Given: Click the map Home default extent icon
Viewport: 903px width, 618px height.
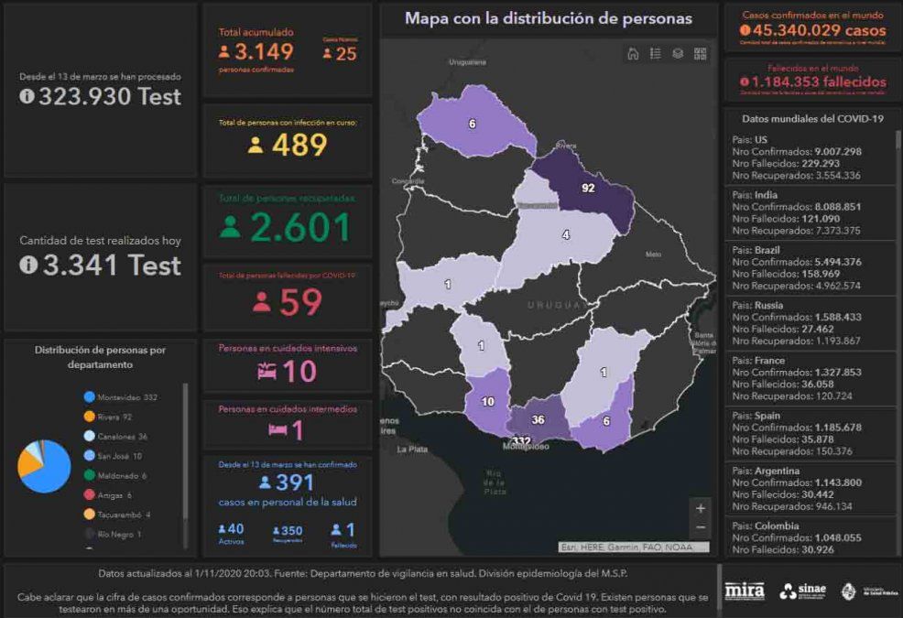Looking at the screenshot, I should [633, 54].
